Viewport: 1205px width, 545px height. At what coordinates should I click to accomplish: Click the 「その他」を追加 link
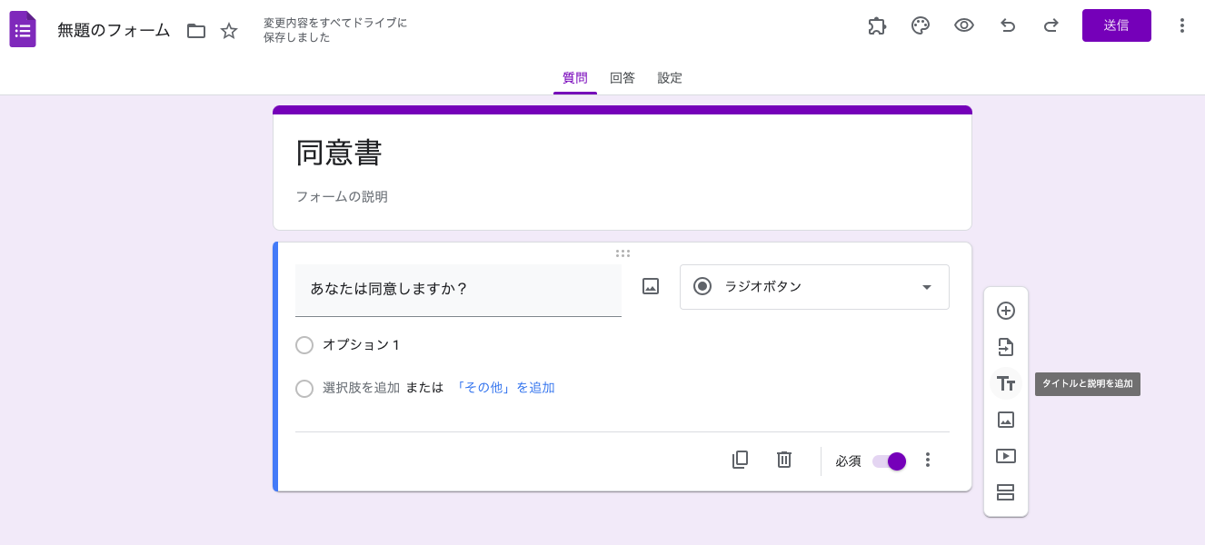pyautogui.click(x=506, y=388)
